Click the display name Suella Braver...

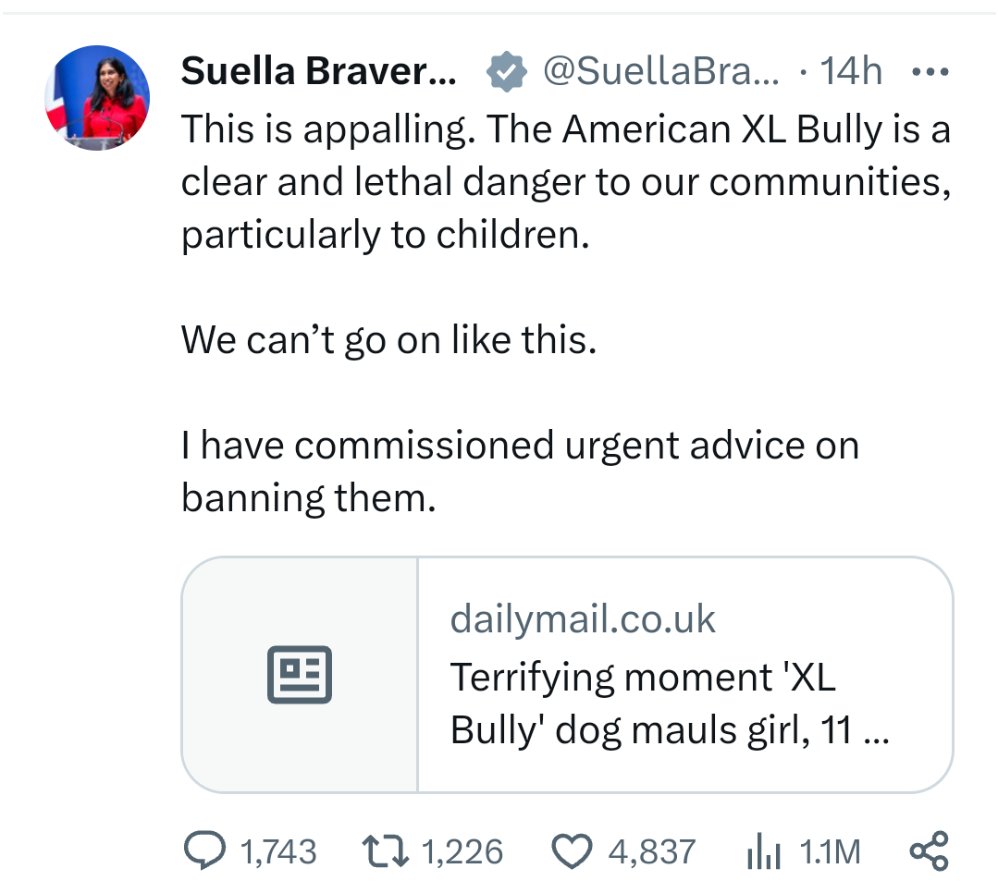point(318,71)
